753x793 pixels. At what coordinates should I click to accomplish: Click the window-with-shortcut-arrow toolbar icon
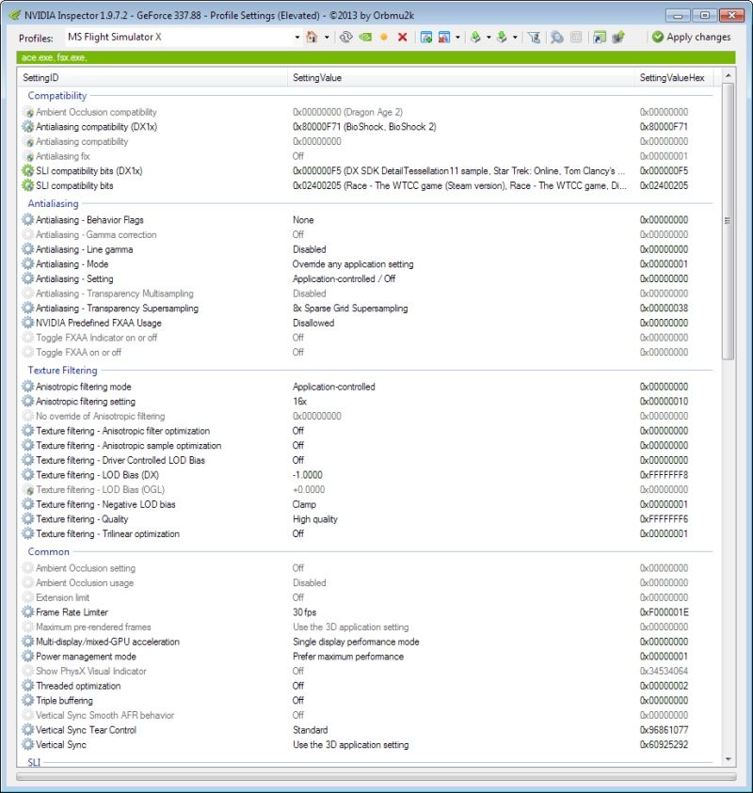(600, 37)
